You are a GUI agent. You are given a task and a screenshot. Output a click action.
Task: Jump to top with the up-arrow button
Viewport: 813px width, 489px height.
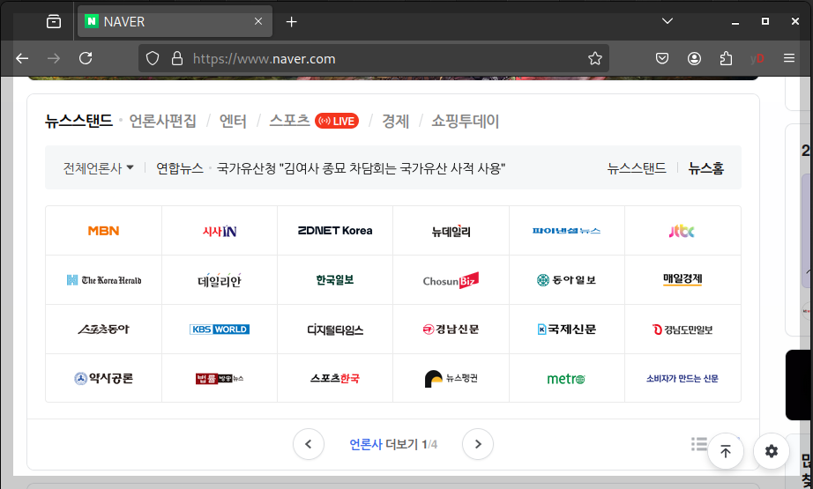coord(726,451)
